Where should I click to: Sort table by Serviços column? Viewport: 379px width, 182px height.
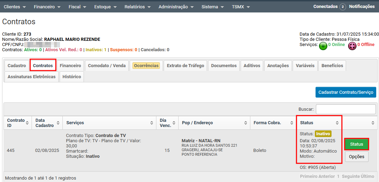152,123
